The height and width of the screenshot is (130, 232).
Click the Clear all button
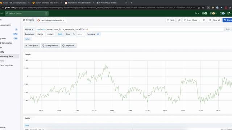pyautogui.click(x=215, y=20)
